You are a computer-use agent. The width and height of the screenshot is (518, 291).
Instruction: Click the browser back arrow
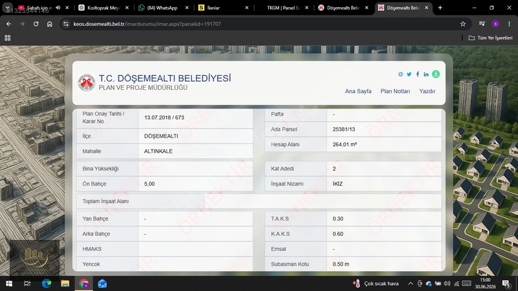tap(9, 24)
